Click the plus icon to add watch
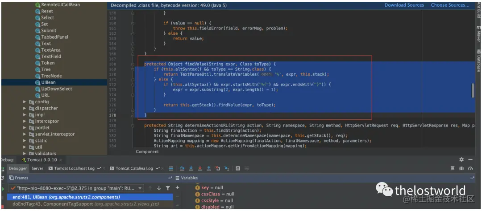The width and height of the screenshot is (482, 211). click(x=177, y=188)
